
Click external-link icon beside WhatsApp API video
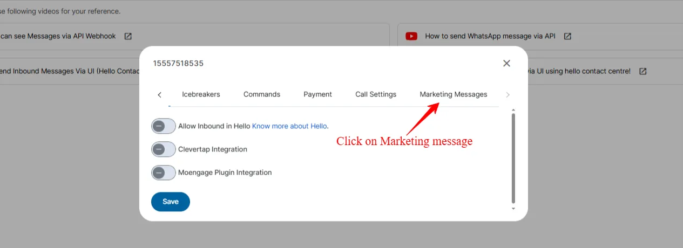point(567,36)
